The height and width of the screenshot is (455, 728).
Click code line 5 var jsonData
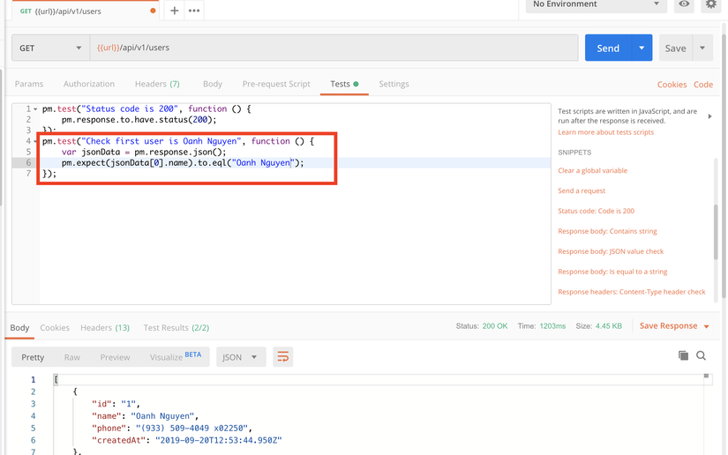click(144, 153)
